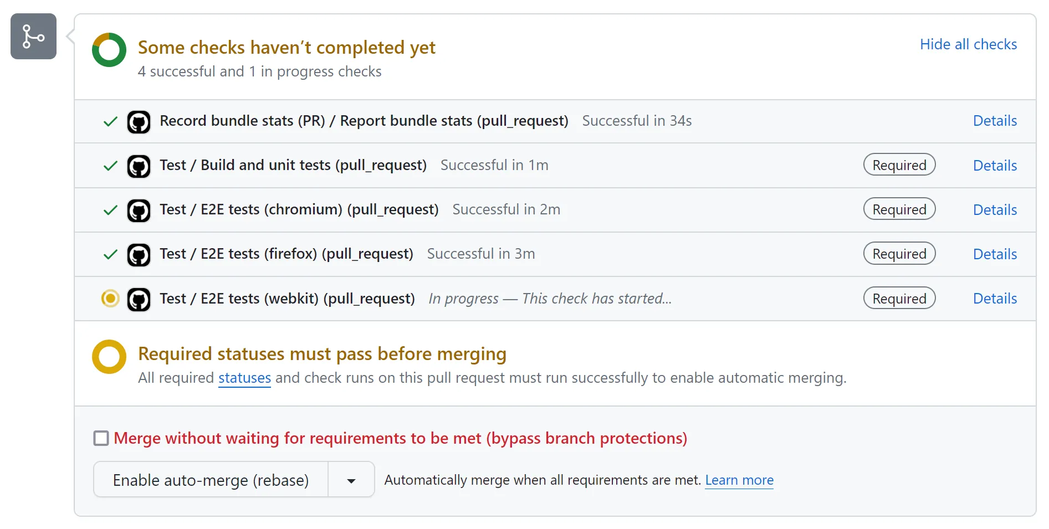Enable merge without waiting for requirements
1049x529 pixels.
point(100,438)
